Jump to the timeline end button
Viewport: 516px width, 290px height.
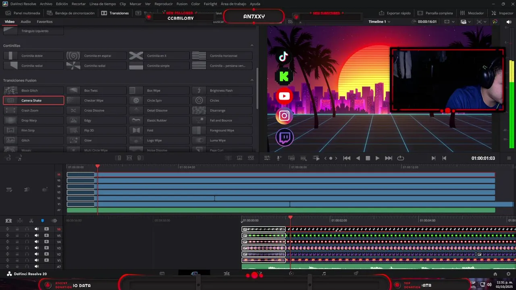coord(389,158)
